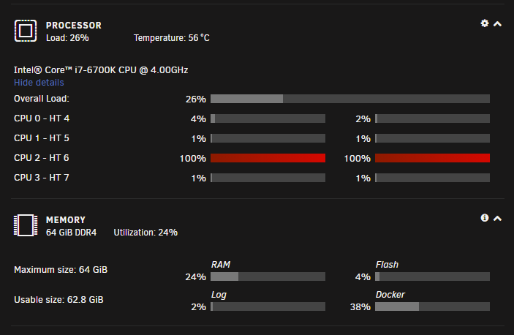Click the Flash usage bar
514x335 pixels.
[432, 276]
